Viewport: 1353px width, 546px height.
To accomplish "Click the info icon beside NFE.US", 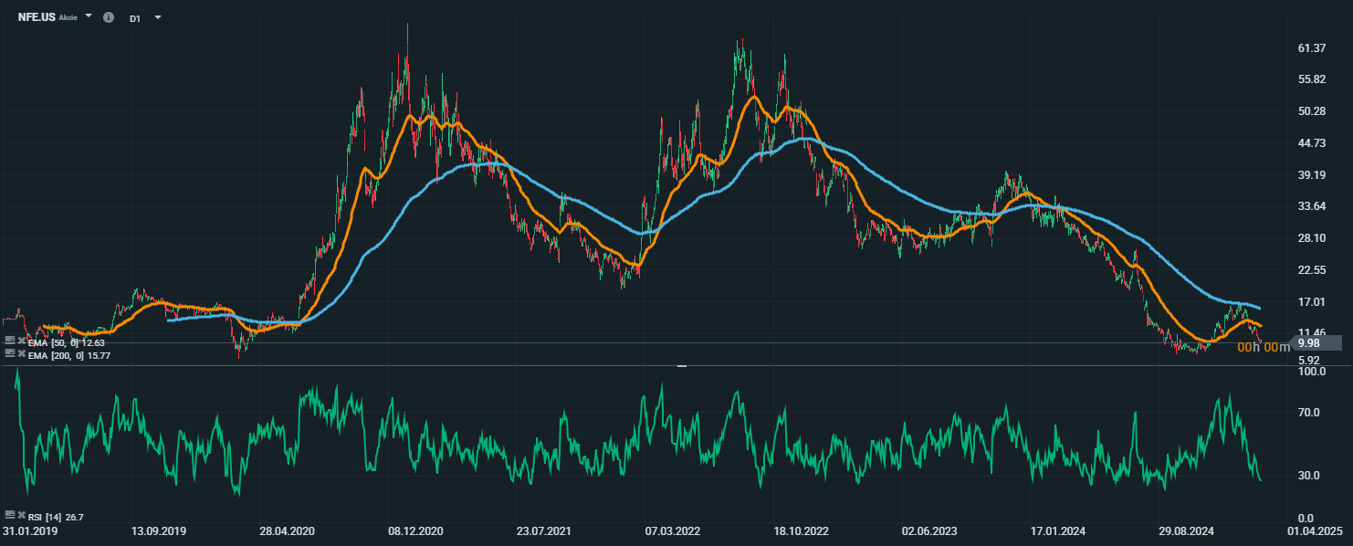I will click(109, 17).
